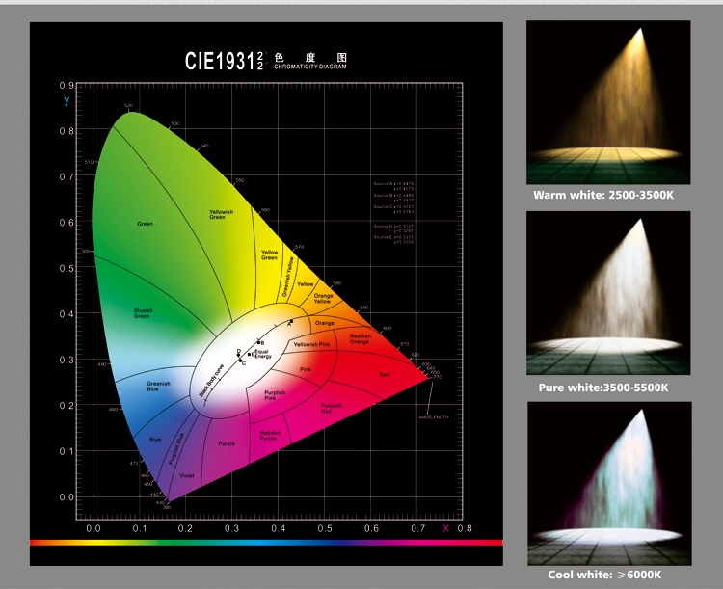Click the 'Orange Yellow' region label
Screen dimensions: 723x589
pos(323,299)
